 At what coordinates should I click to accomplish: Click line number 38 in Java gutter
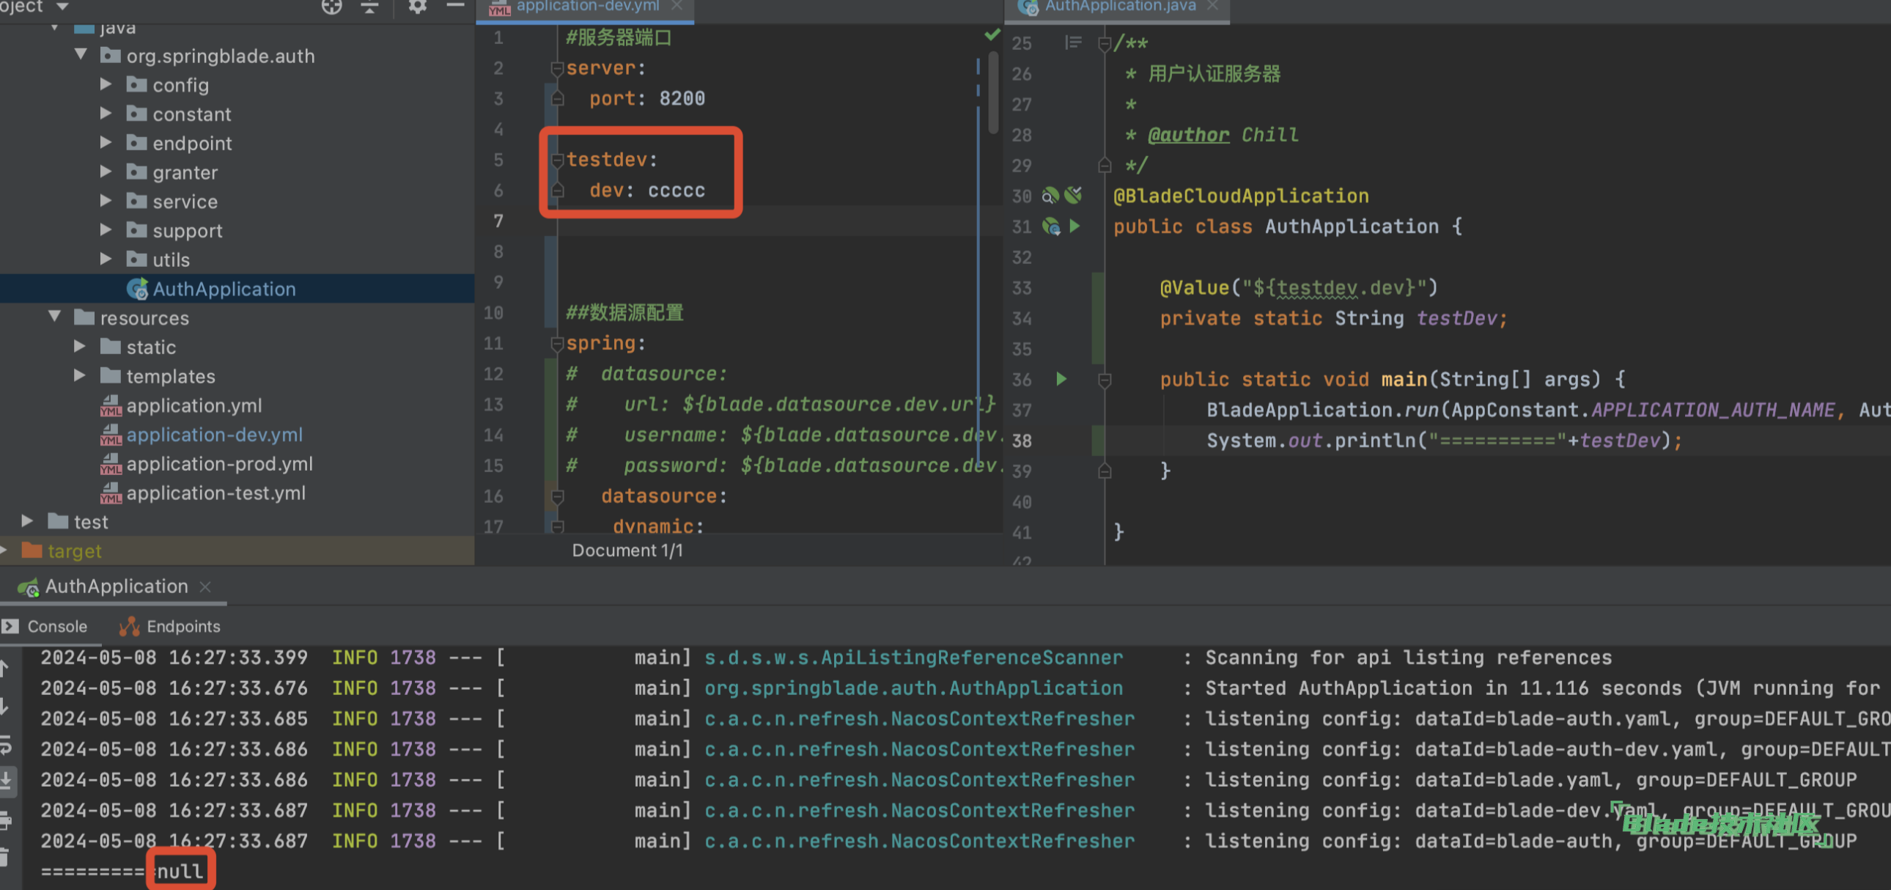click(x=1021, y=441)
